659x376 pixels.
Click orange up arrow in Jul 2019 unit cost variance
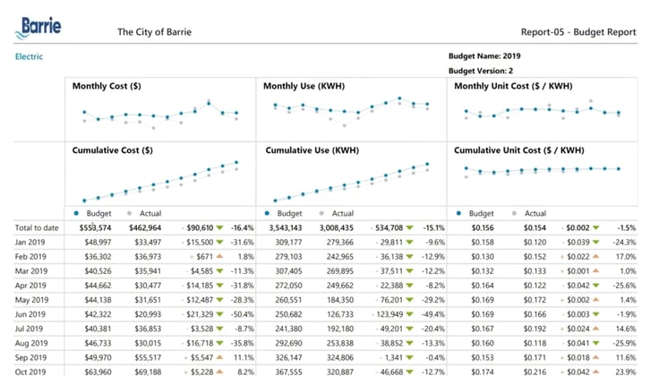pyautogui.click(x=598, y=328)
